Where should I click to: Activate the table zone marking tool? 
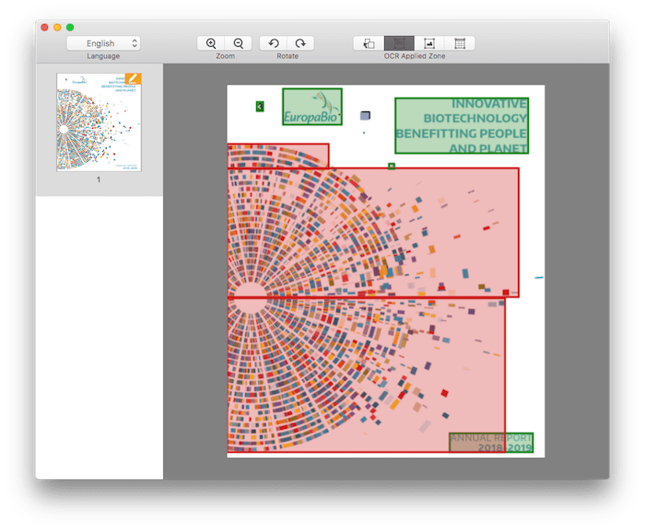(x=460, y=43)
